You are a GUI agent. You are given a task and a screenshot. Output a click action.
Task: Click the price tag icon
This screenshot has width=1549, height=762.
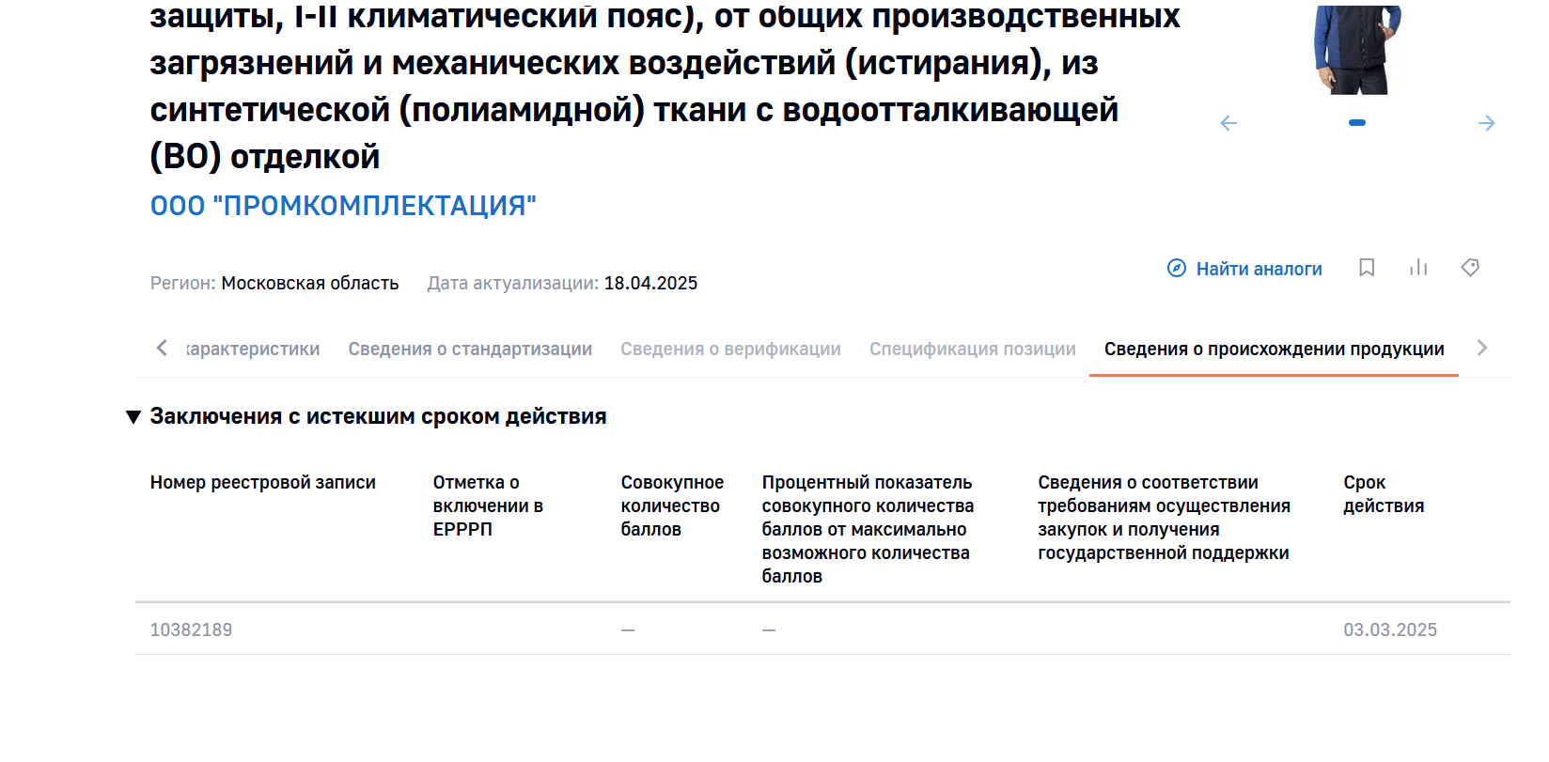[1470, 268]
